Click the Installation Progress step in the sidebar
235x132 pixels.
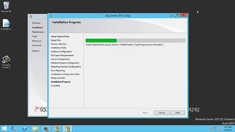[x=61, y=82]
